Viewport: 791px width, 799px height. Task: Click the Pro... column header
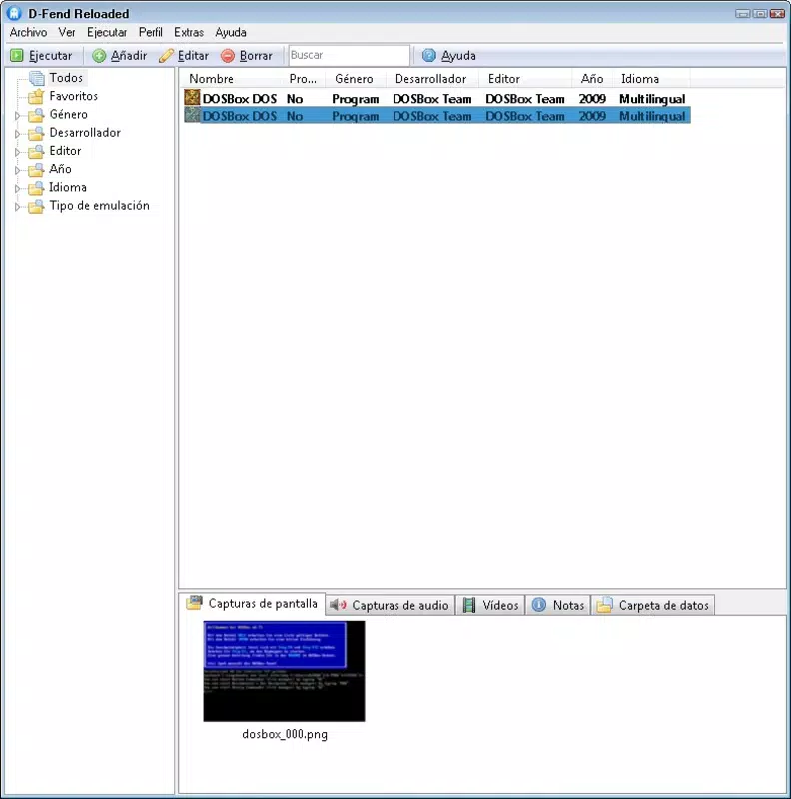pos(305,79)
